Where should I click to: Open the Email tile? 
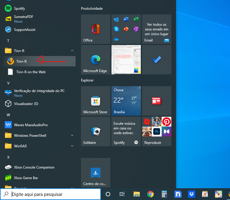point(157,29)
